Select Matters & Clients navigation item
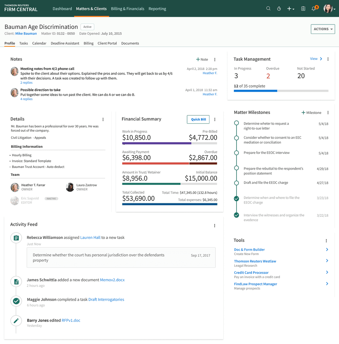 click(x=91, y=8)
